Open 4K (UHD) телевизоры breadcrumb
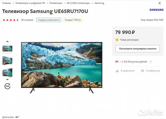This screenshot has height=119, width=166. [78, 3]
